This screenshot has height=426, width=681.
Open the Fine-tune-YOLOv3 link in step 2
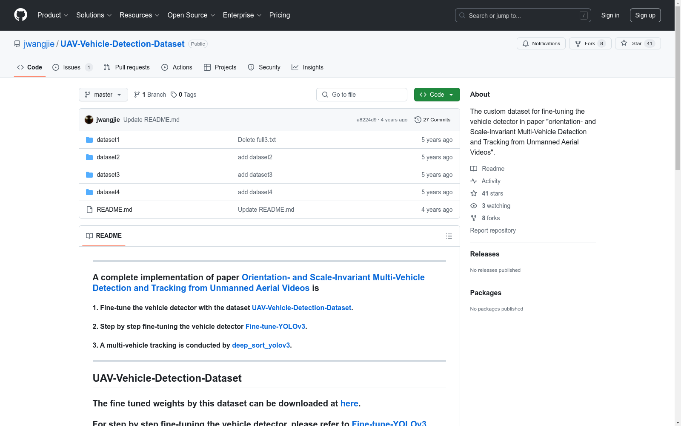click(x=275, y=326)
